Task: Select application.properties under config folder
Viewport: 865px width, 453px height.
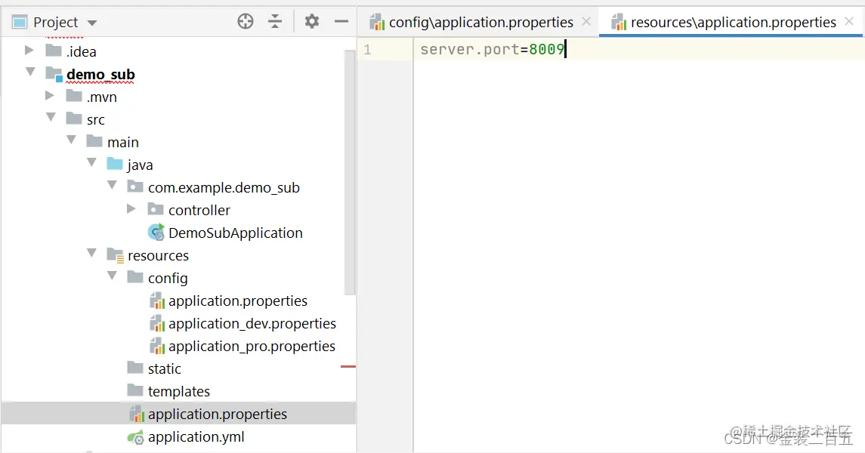Action: (x=238, y=301)
